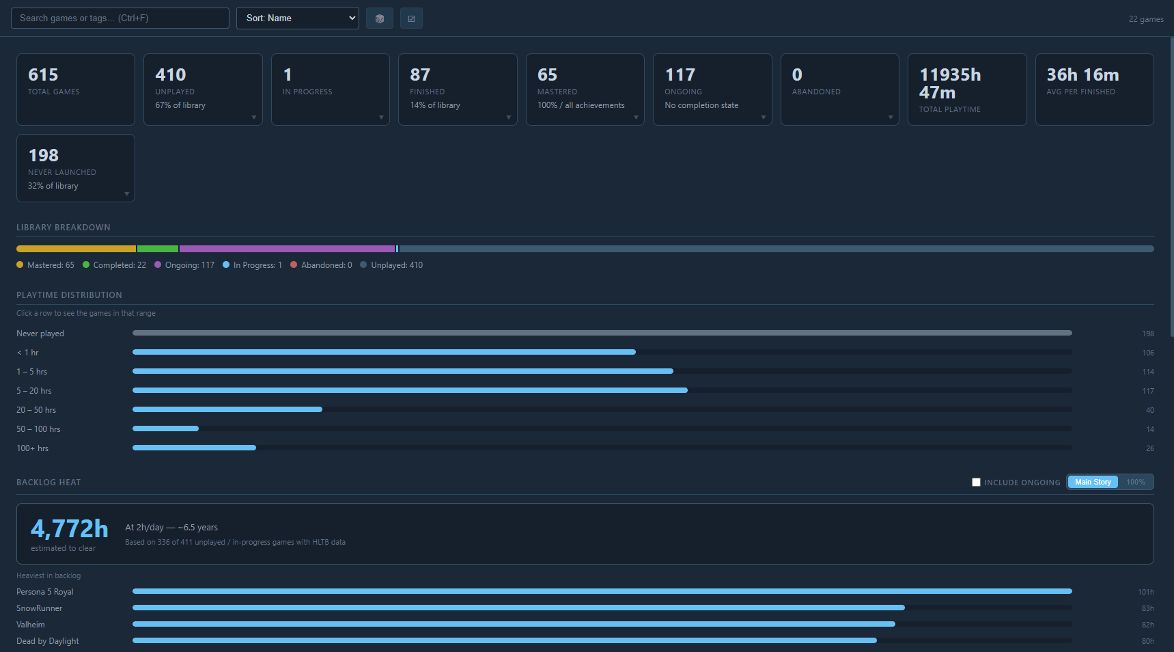Click Persona 5 Royal in heaviest backlog

(585, 592)
